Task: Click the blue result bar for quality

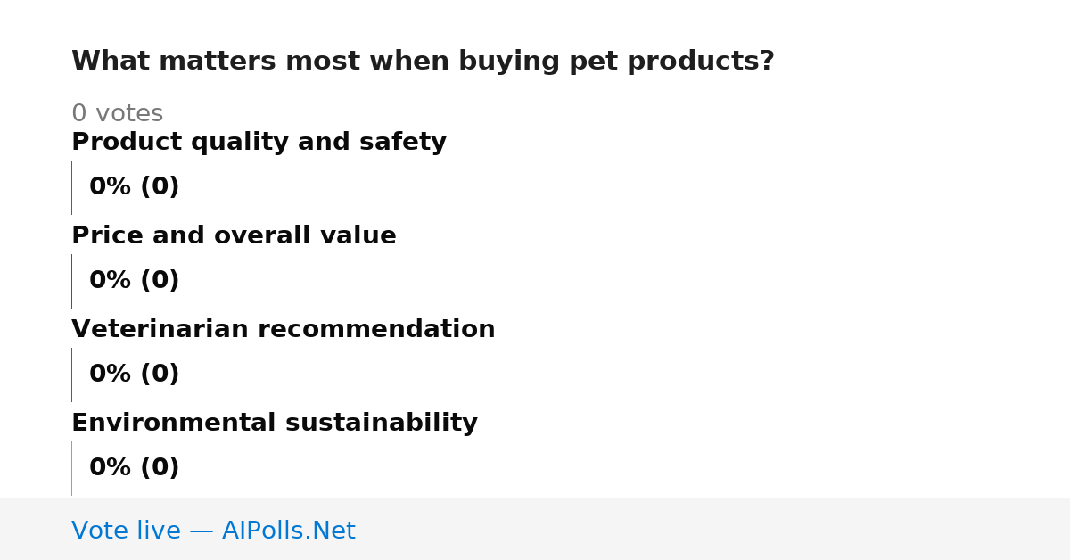Action: point(71,187)
